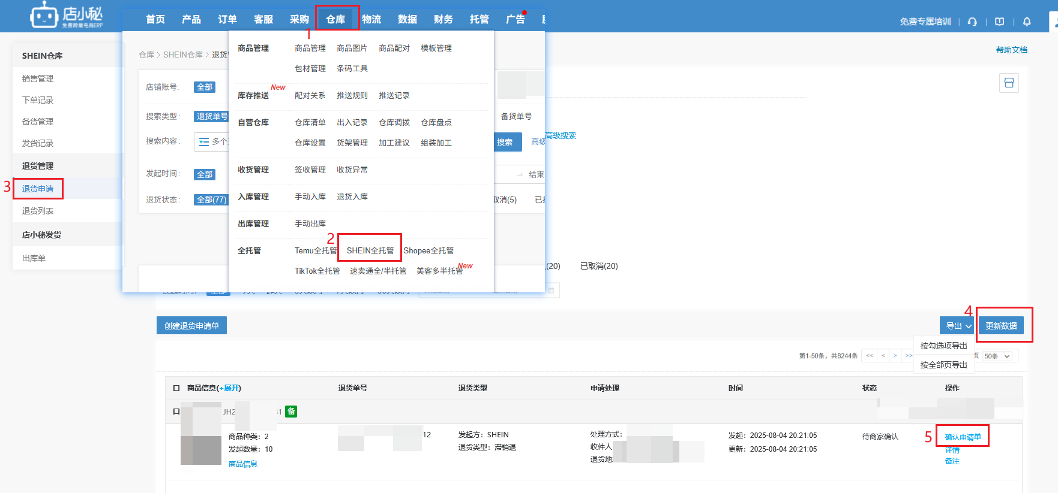Click 确认申请单 in the 操作 column
The height and width of the screenshot is (493, 1058).
pos(963,437)
